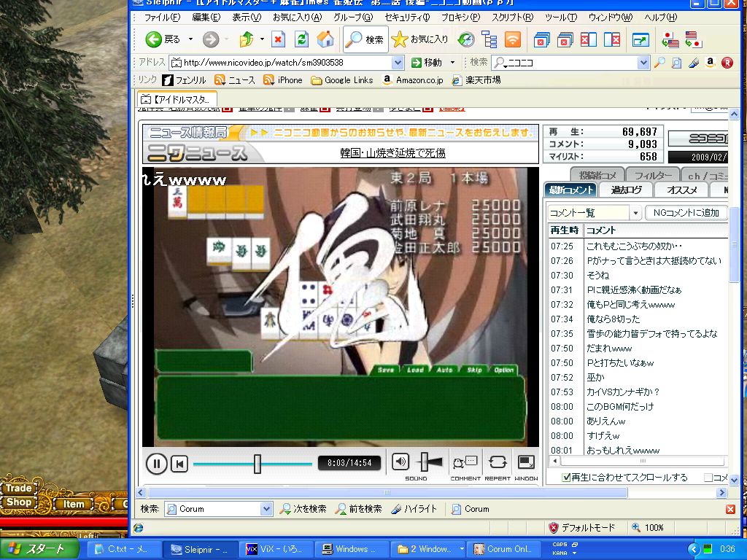Click the video seek bar handle
Viewport: 747px width, 560px height.
click(x=258, y=463)
